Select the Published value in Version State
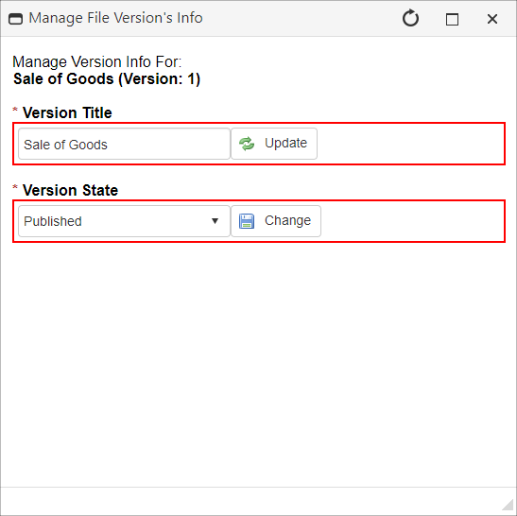 pos(53,221)
